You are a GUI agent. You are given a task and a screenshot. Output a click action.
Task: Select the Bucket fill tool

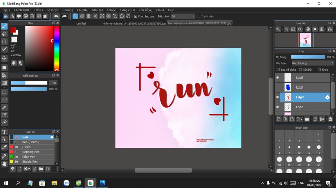4,75
